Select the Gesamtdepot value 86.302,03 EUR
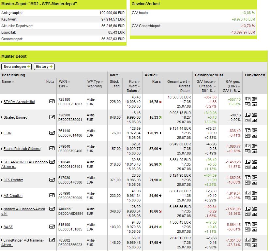The width and height of the screenshot is (270, 251). (113, 39)
